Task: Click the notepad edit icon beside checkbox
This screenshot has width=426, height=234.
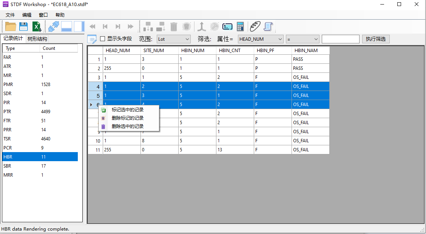Action: (92, 39)
